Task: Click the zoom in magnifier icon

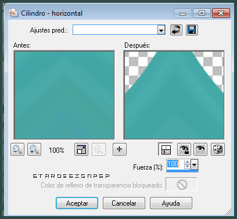Action: 34,149
